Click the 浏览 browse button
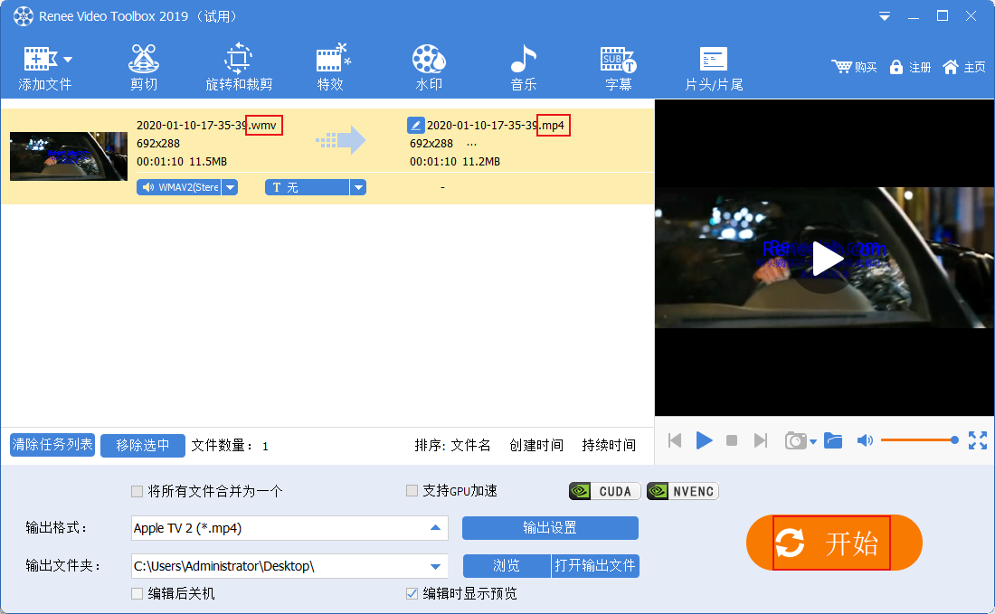Viewport: 995px width, 614px height. click(507, 566)
